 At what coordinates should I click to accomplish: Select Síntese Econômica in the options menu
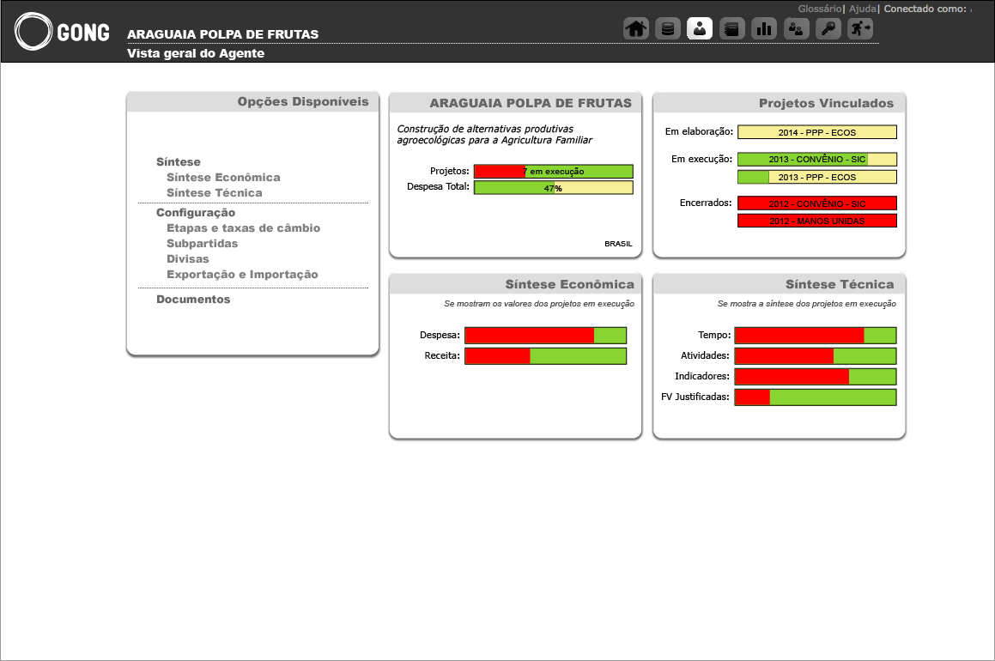tap(223, 178)
